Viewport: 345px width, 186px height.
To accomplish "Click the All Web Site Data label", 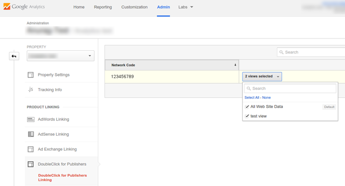I will coord(267,107).
